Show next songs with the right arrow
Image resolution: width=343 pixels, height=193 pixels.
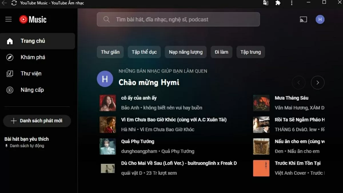point(317,83)
